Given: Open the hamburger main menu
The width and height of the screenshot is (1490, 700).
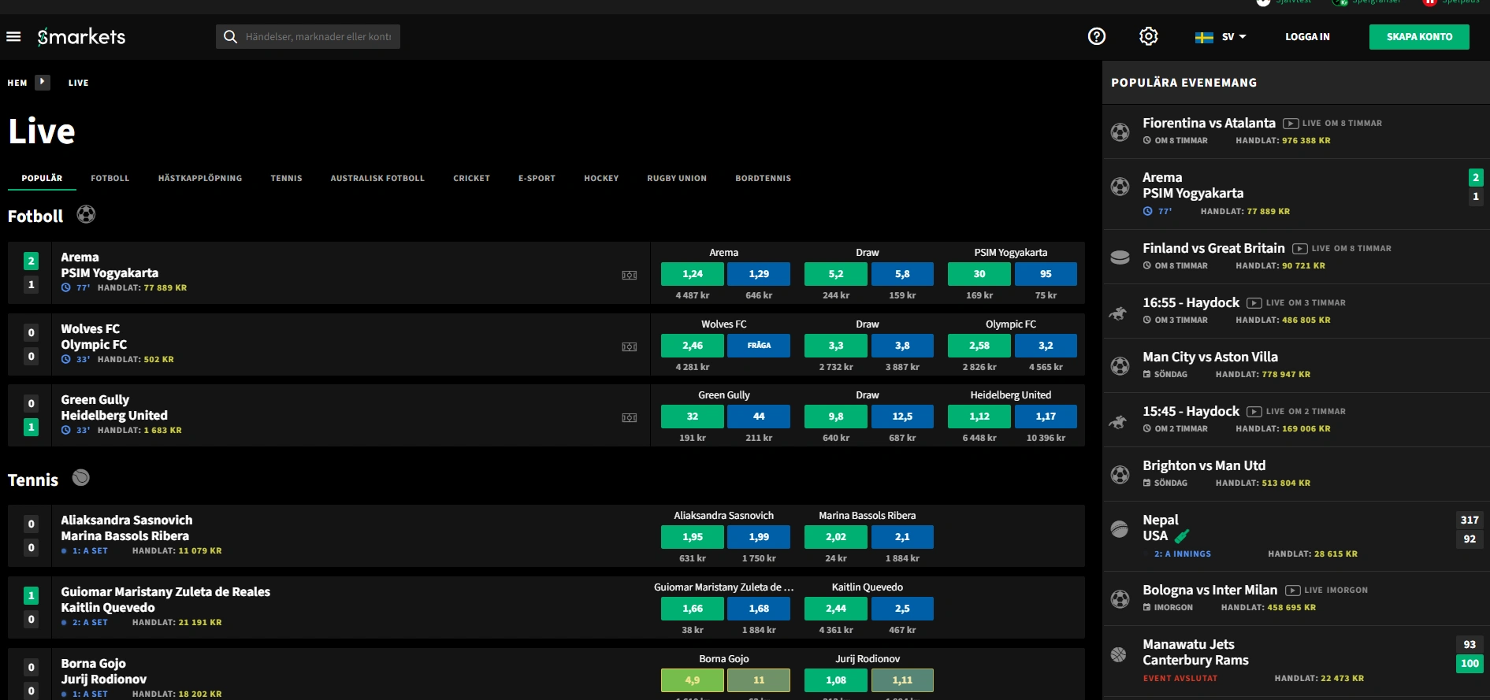Looking at the screenshot, I should (13, 36).
